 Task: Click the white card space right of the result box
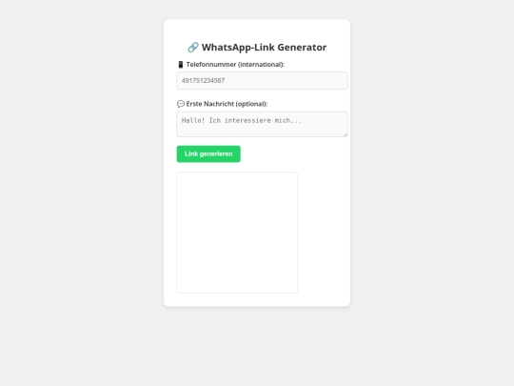point(323,233)
